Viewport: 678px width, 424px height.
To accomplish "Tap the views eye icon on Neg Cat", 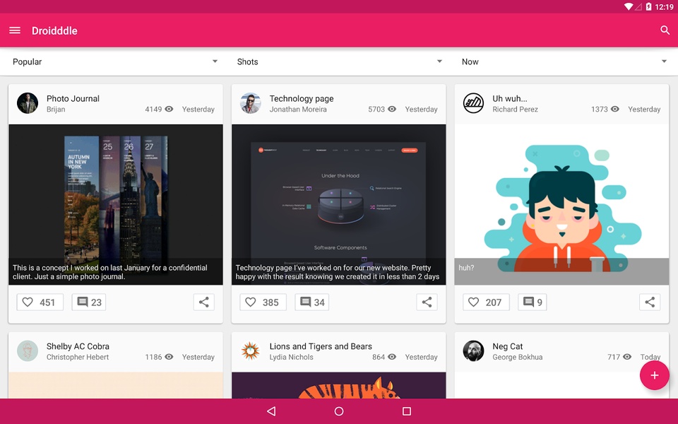I will coord(627,357).
